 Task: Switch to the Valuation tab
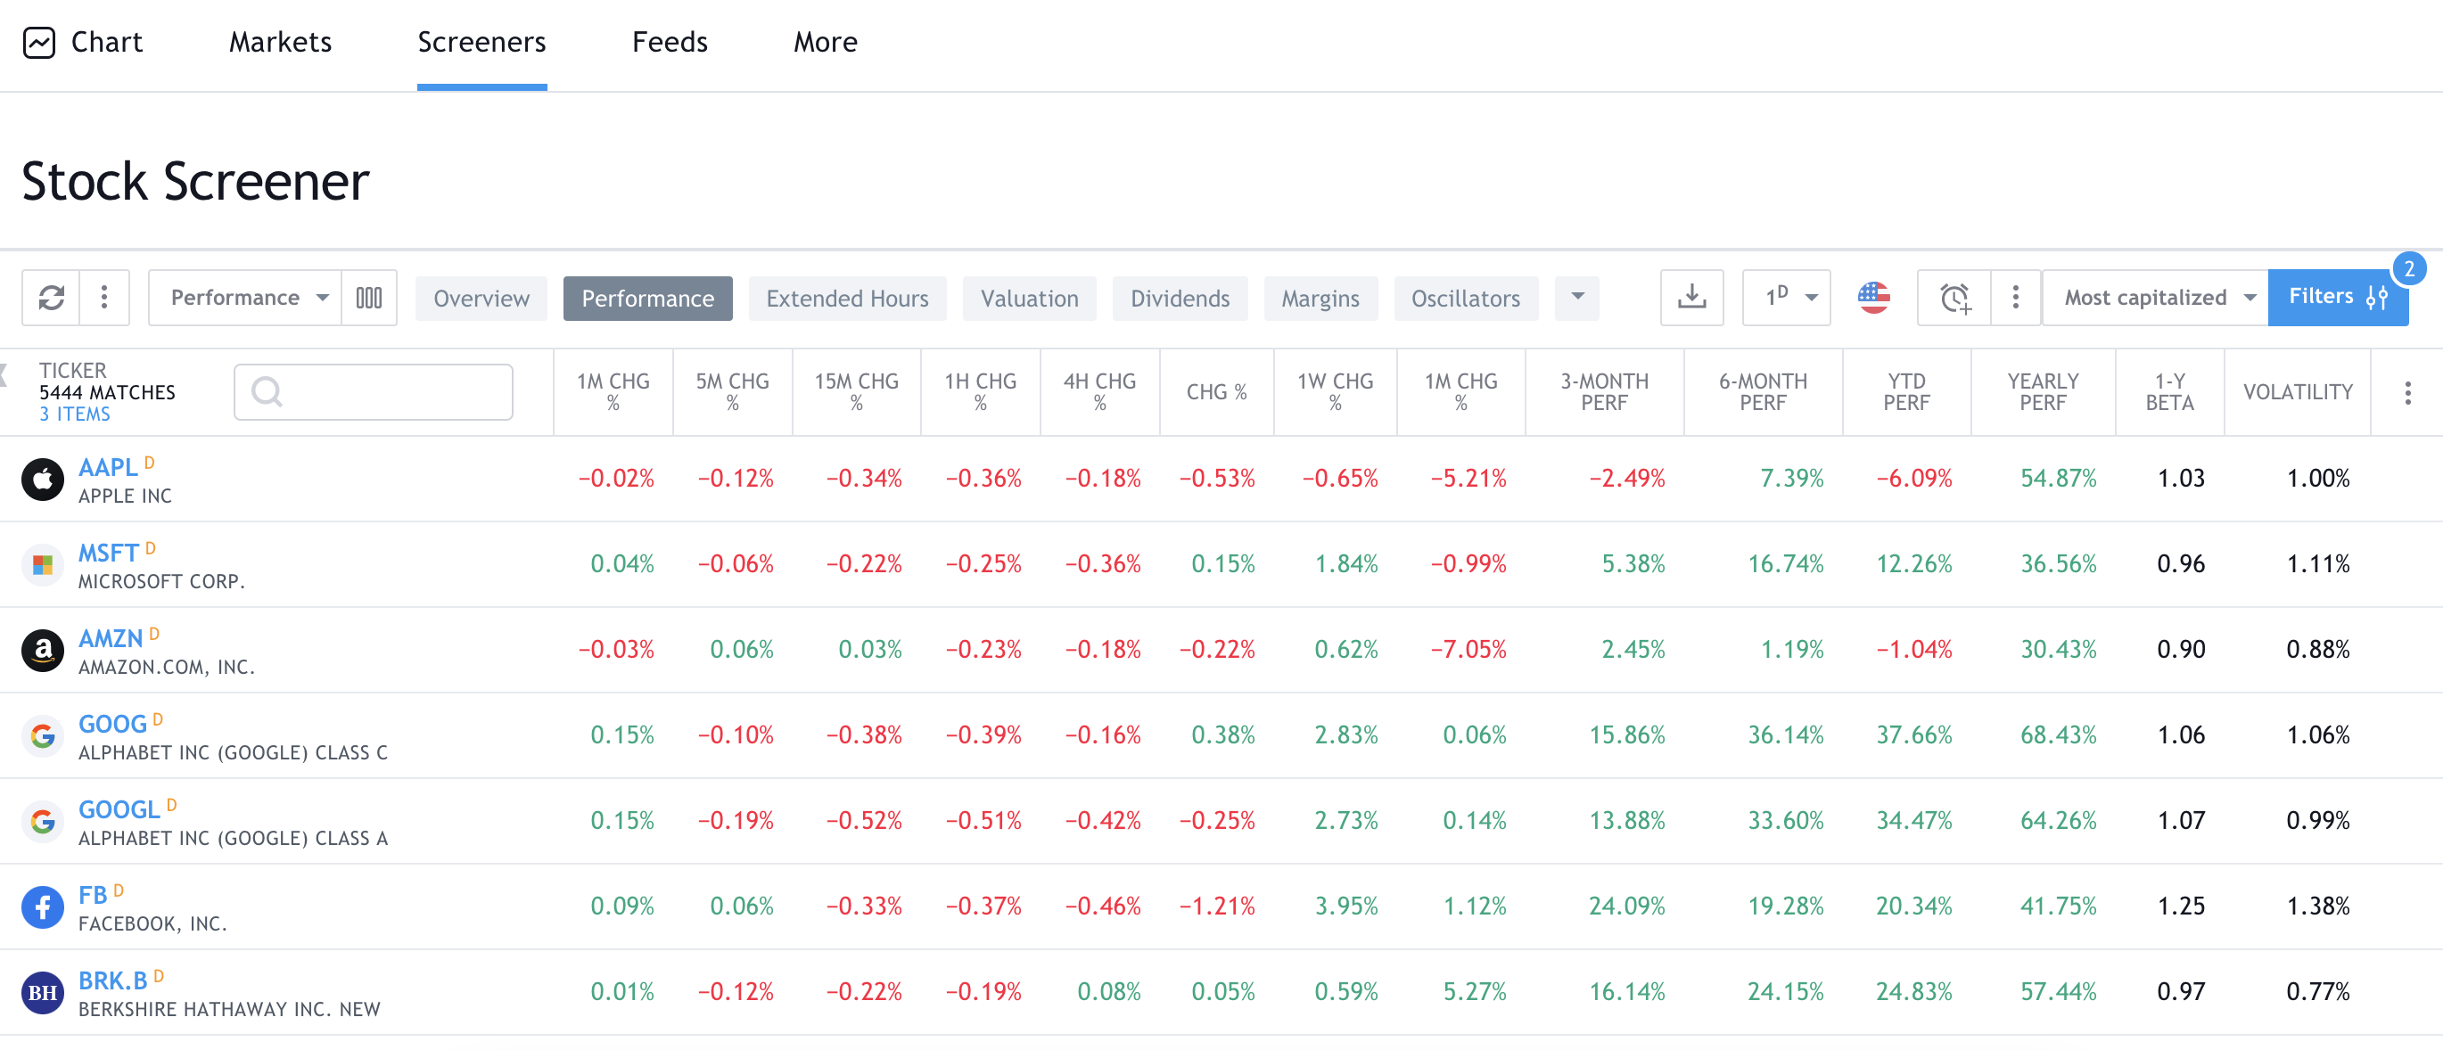pyautogui.click(x=1029, y=299)
